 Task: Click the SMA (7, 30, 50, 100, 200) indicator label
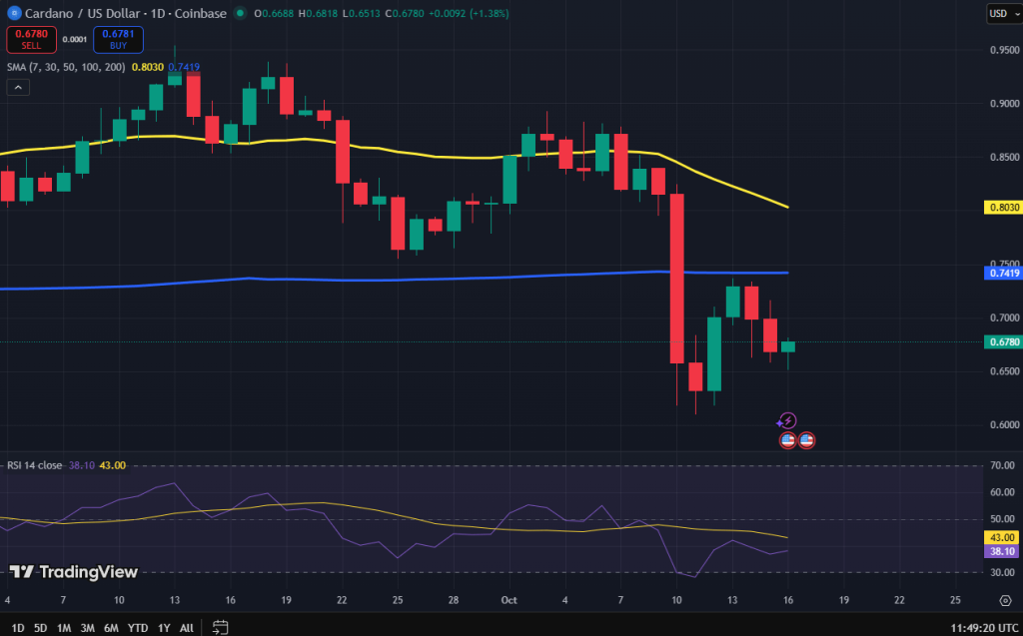point(66,67)
